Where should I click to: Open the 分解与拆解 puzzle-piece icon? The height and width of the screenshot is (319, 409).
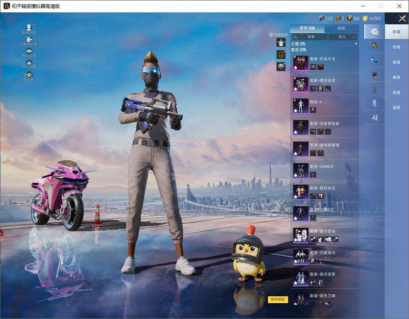pyautogui.click(x=29, y=39)
